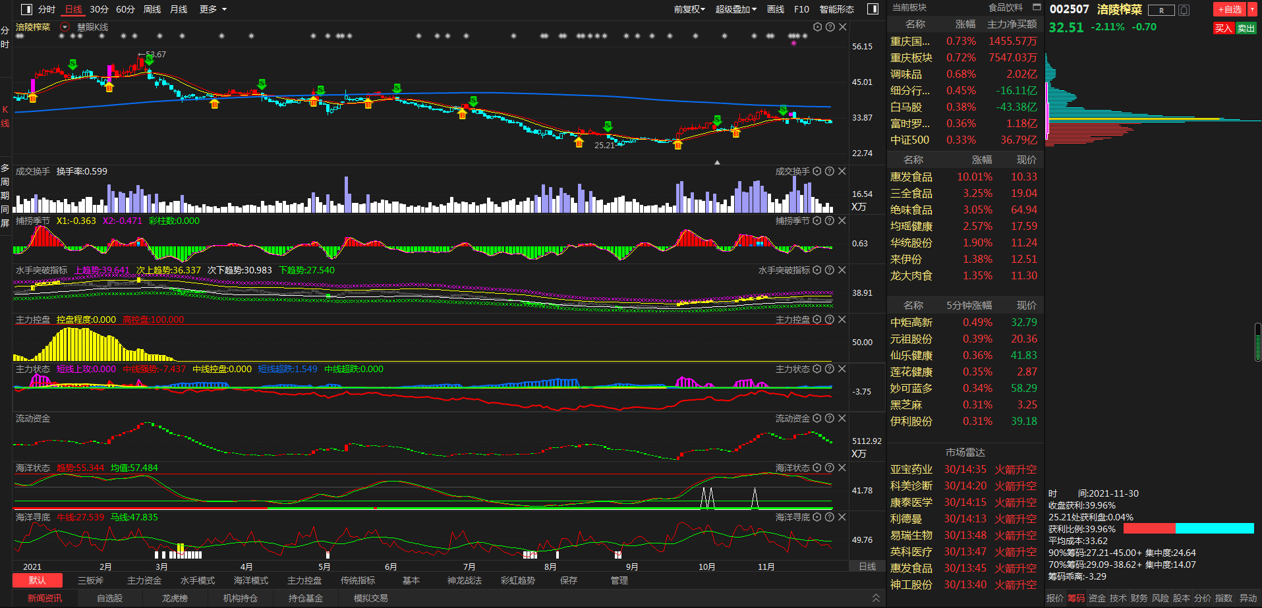Open help icon for 水手突破指标
1262x608 pixels.
click(830, 270)
